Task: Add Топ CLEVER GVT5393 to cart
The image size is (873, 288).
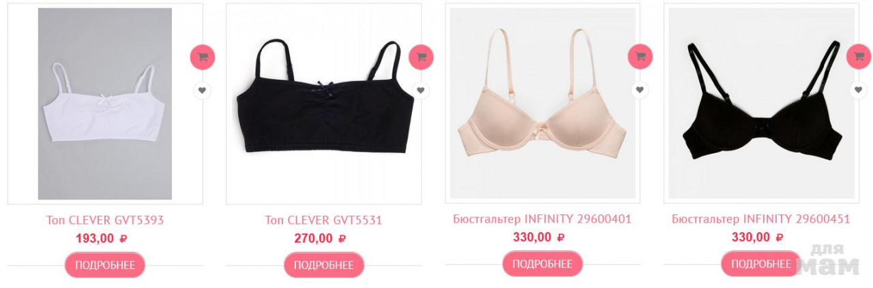Action: (203, 57)
